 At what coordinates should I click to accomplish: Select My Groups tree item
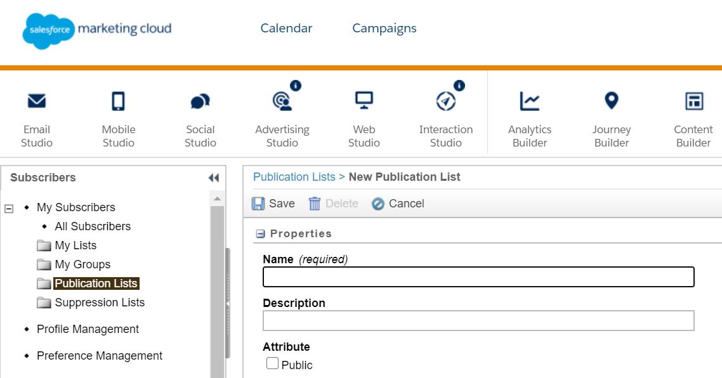pos(82,264)
